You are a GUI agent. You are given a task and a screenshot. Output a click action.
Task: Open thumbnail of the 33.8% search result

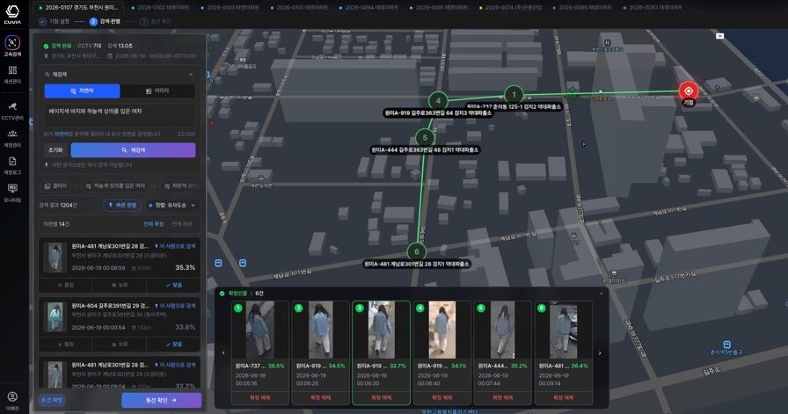click(x=55, y=317)
